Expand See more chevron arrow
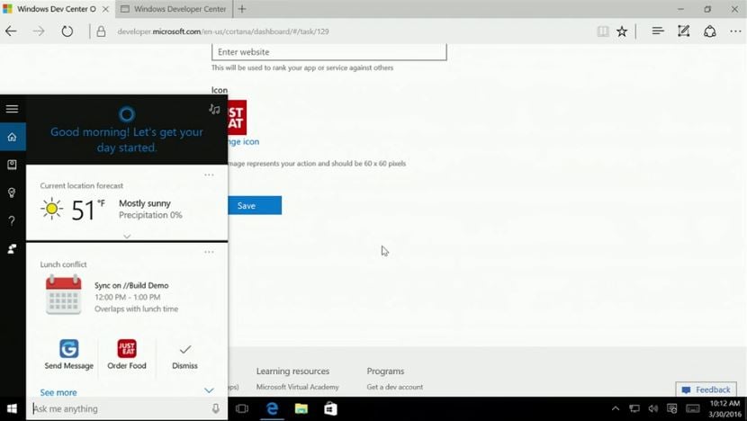Screen dimensions: 747x421 click(x=209, y=390)
